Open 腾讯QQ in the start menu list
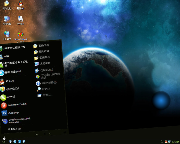The width and height of the screenshot is (180, 144). tap(7, 81)
